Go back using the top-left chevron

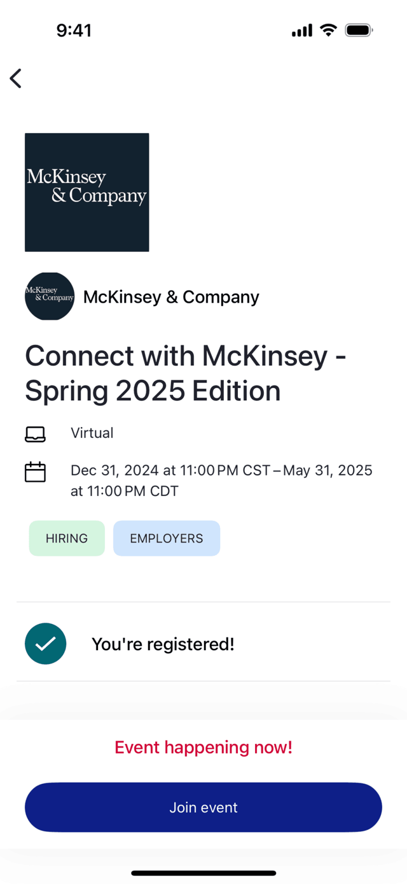(16, 78)
